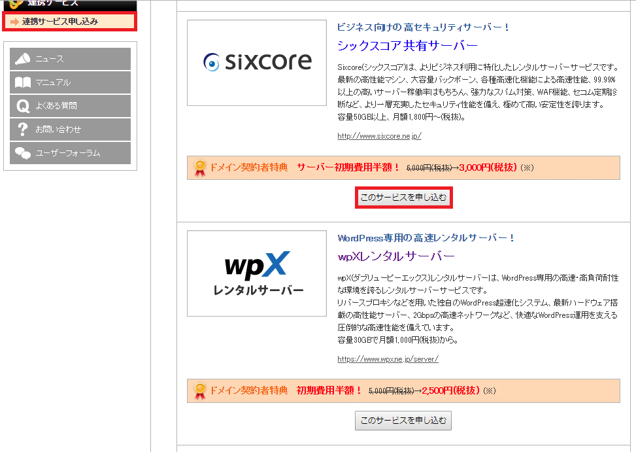Follow the https://www.wpx.ne.jp/server/ link

(x=388, y=359)
